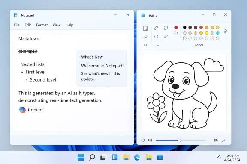The image size is (247, 164).
Task: Maximize the Paint window
Action: tap(214, 15)
